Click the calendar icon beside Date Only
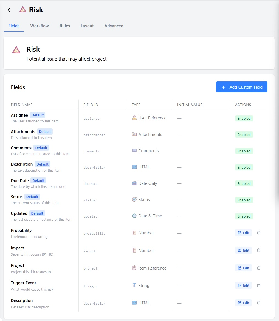 pyautogui.click(x=134, y=183)
